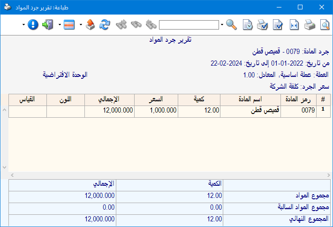Click the horizontal scrollbar left arrow

(x=12, y=175)
